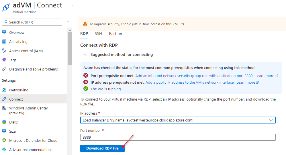
Task: Click the orange warning triangle icon
Action: point(85,24)
